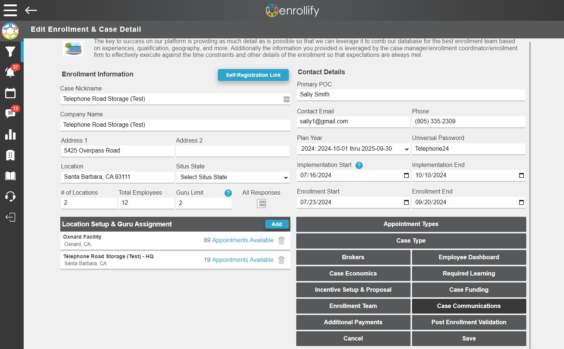564x349 pixels.
Task: Click the Self-Registration Link button
Action: pos(253,75)
